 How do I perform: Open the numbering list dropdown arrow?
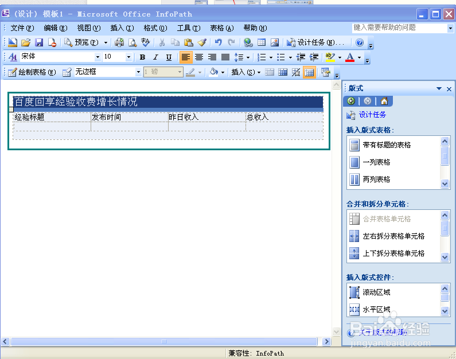(271, 57)
